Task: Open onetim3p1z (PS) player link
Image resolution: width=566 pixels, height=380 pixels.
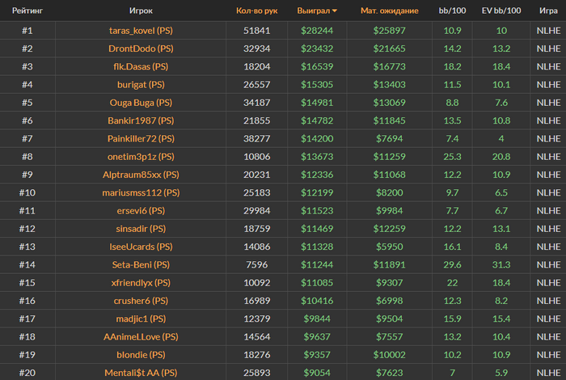Action: tap(141, 157)
